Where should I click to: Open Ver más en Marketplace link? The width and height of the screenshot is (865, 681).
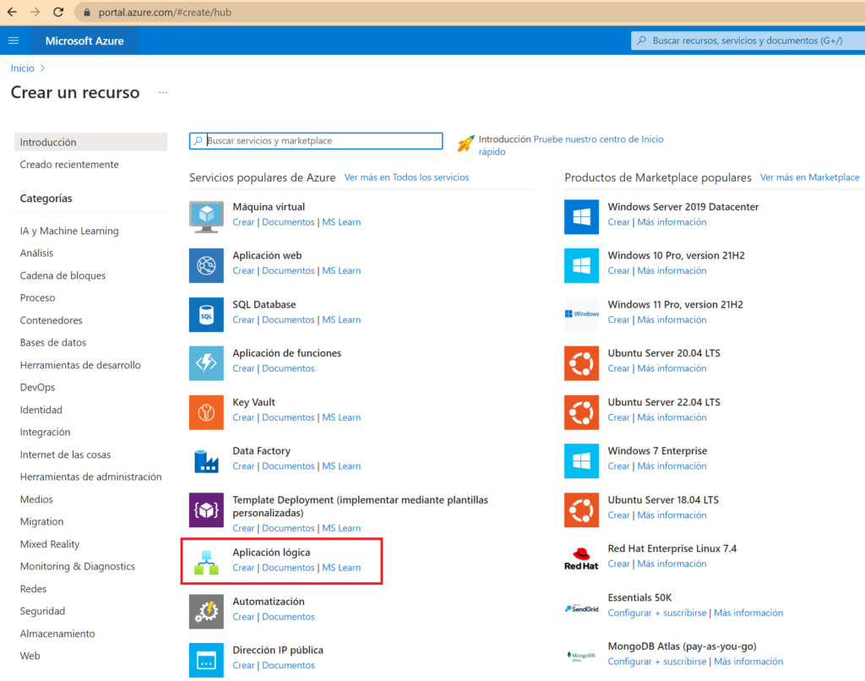[x=810, y=177]
